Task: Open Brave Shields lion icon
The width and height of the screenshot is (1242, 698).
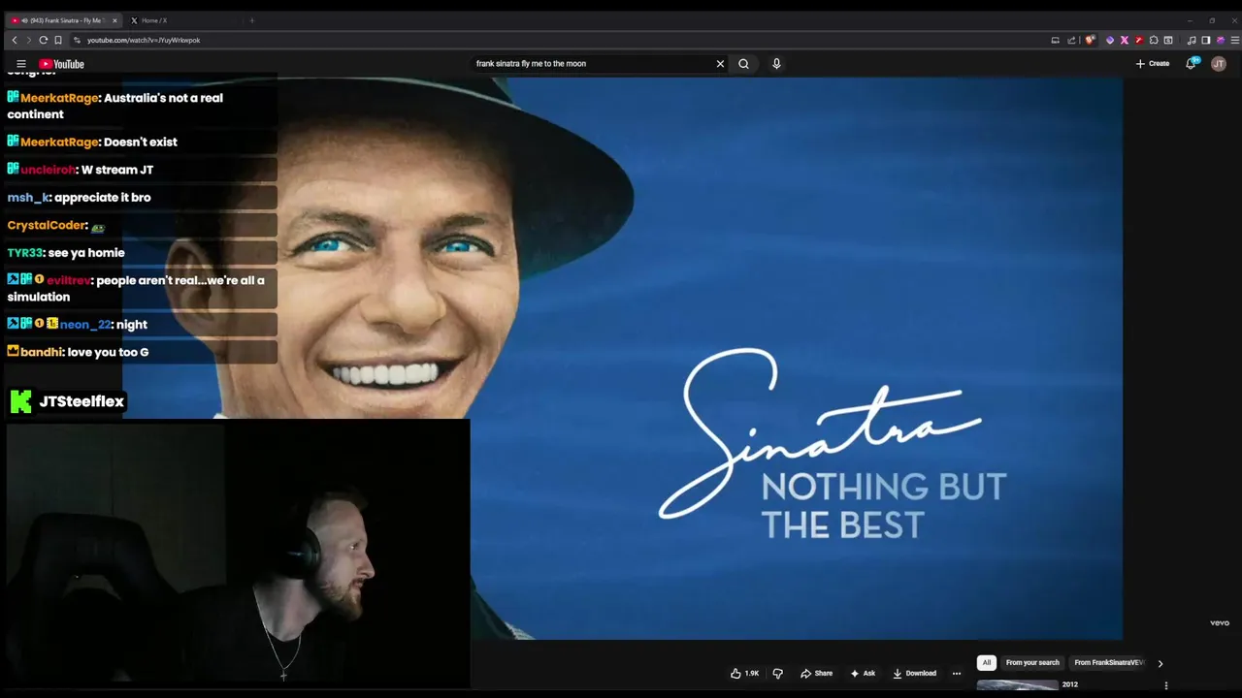Action: [x=1090, y=40]
